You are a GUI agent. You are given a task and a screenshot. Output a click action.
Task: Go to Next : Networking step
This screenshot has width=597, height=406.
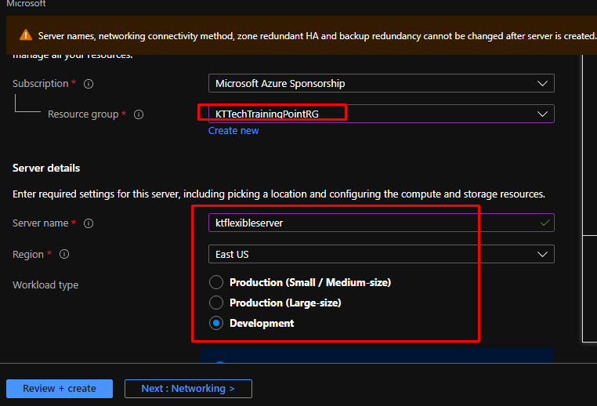(x=188, y=389)
